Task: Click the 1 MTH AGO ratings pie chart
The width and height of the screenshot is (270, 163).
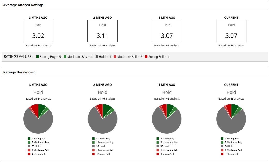Action: (167, 119)
